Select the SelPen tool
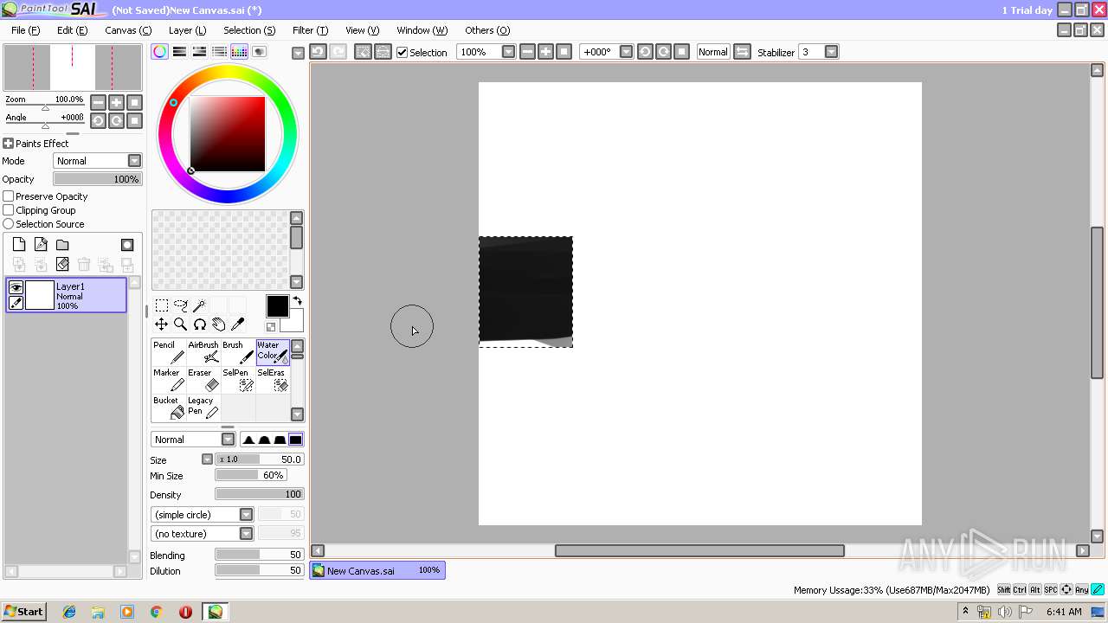Image resolution: width=1108 pixels, height=623 pixels. 238,379
